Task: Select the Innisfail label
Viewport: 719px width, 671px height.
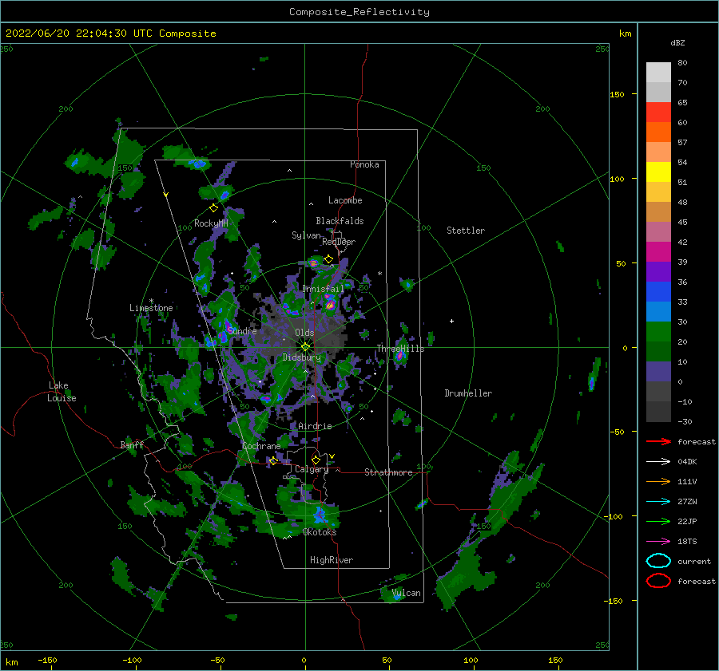Action: click(x=324, y=289)
